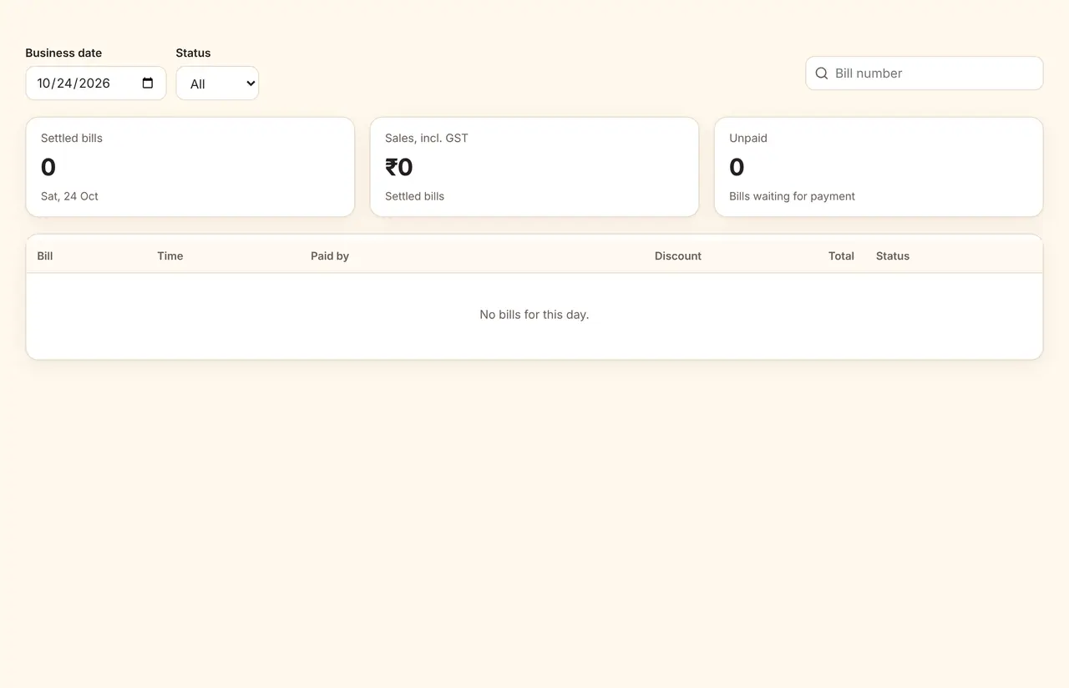Click the Discount column header
Screen dimensions: 1069x688
click(678, 256)
